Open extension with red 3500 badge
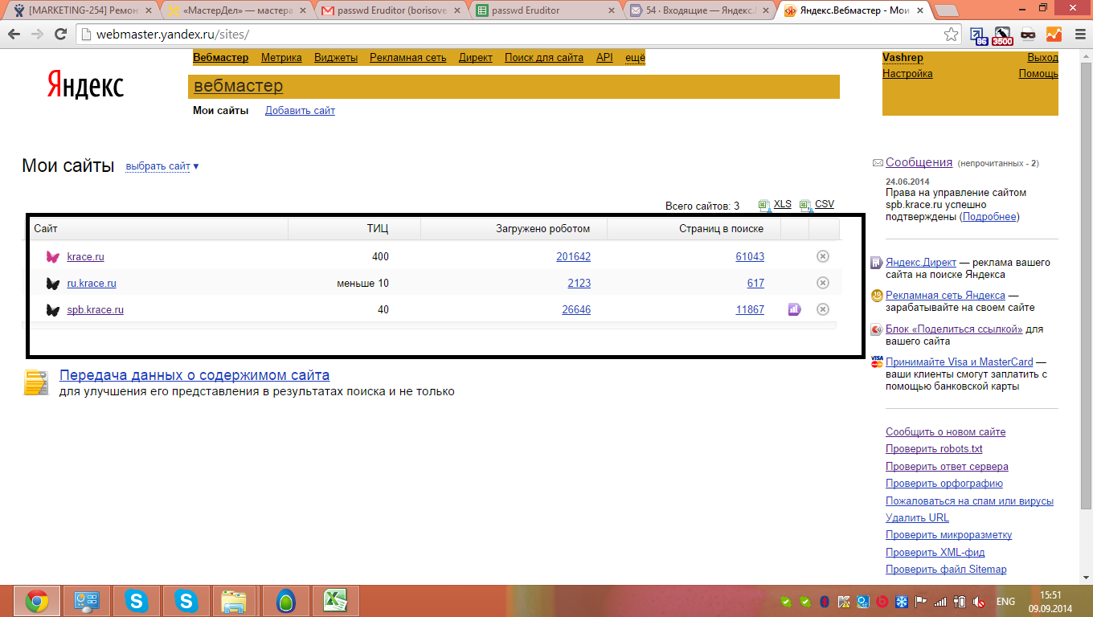The width and height of the screenshot is (1093, 617). point(1002,35)
